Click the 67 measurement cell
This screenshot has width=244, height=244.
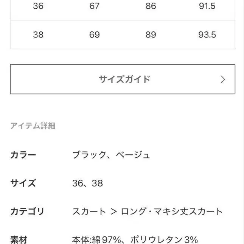point(94,6)
